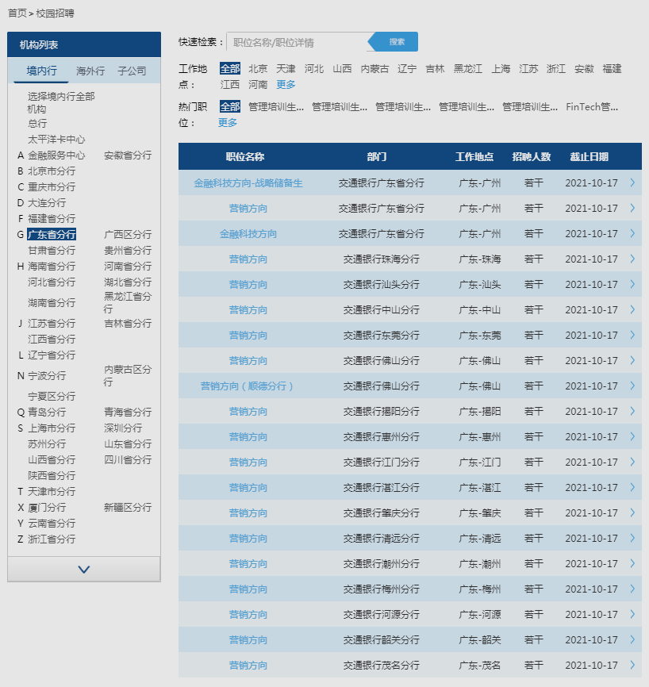Filter work location by 上海

click(501, 69)
